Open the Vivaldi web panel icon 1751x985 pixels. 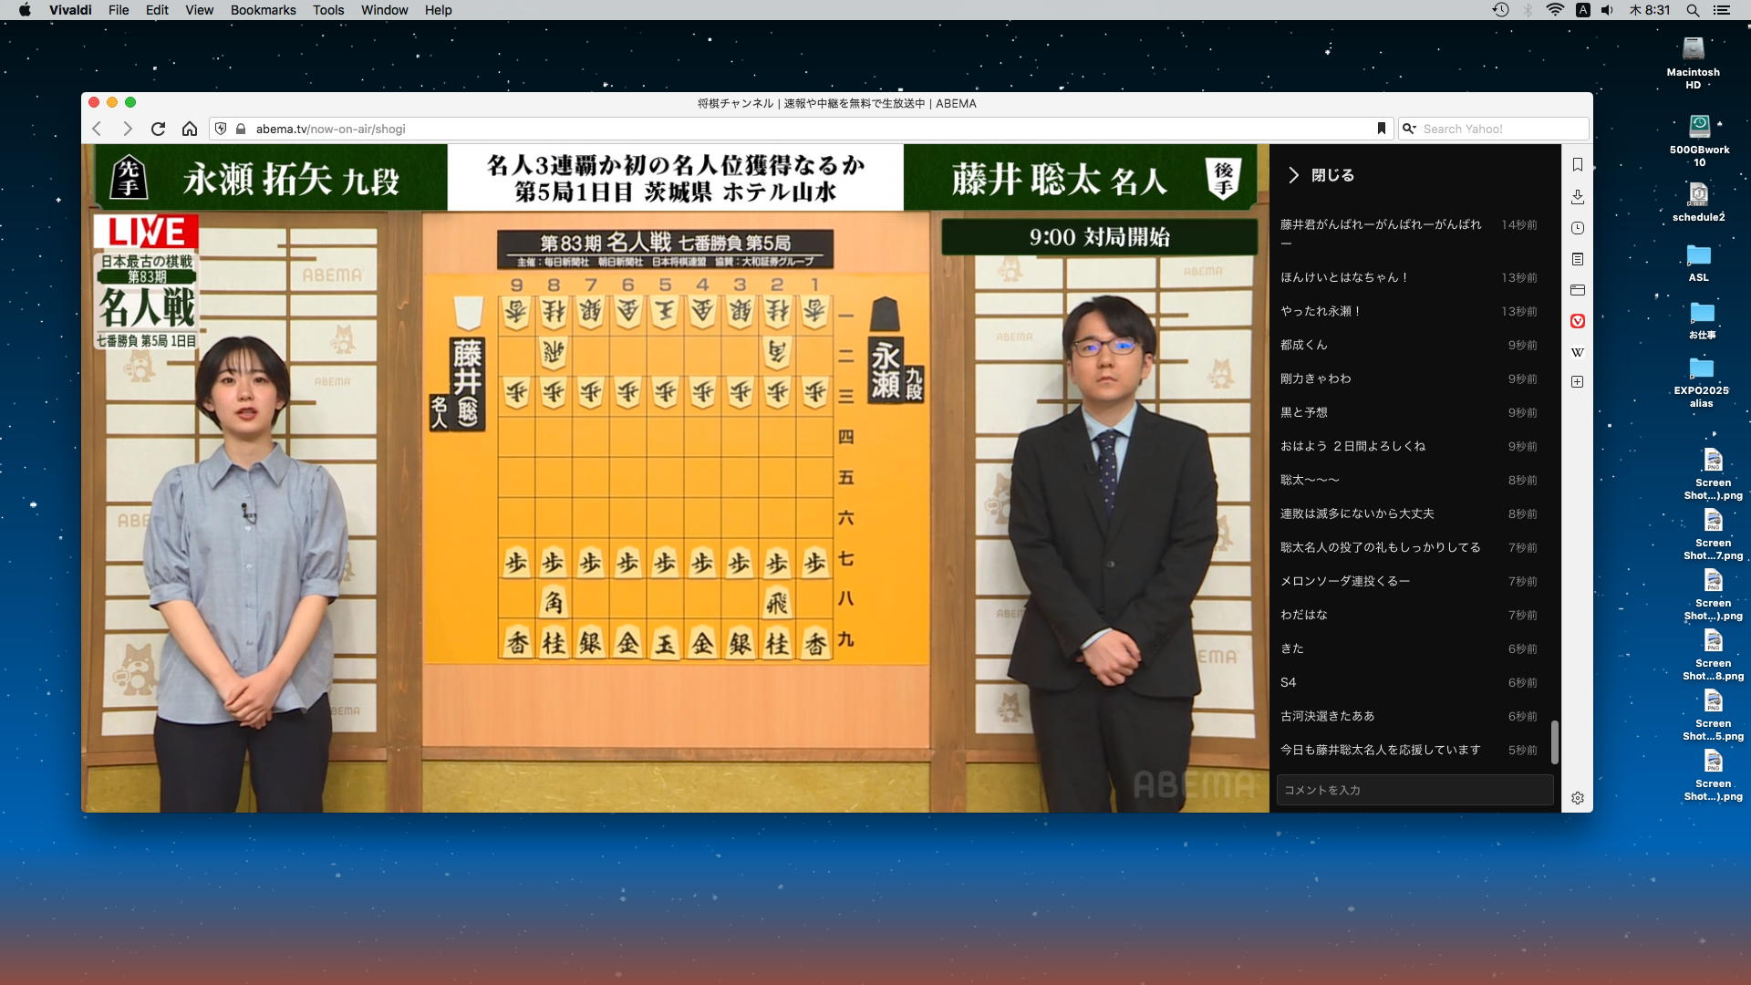pos(1578,321)
